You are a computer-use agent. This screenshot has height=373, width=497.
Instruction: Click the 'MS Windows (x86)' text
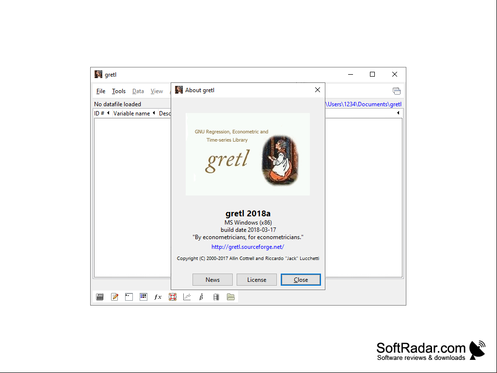[248, 222]
